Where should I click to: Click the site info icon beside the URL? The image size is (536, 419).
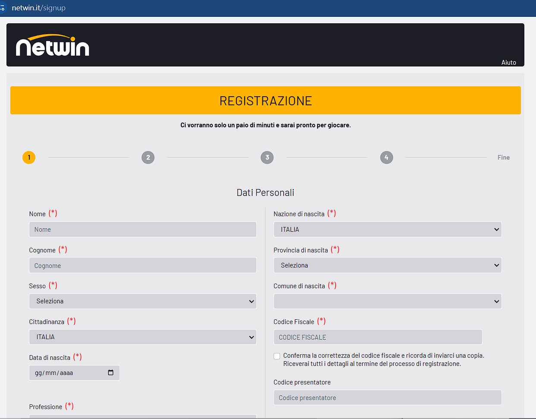[3, 8]
